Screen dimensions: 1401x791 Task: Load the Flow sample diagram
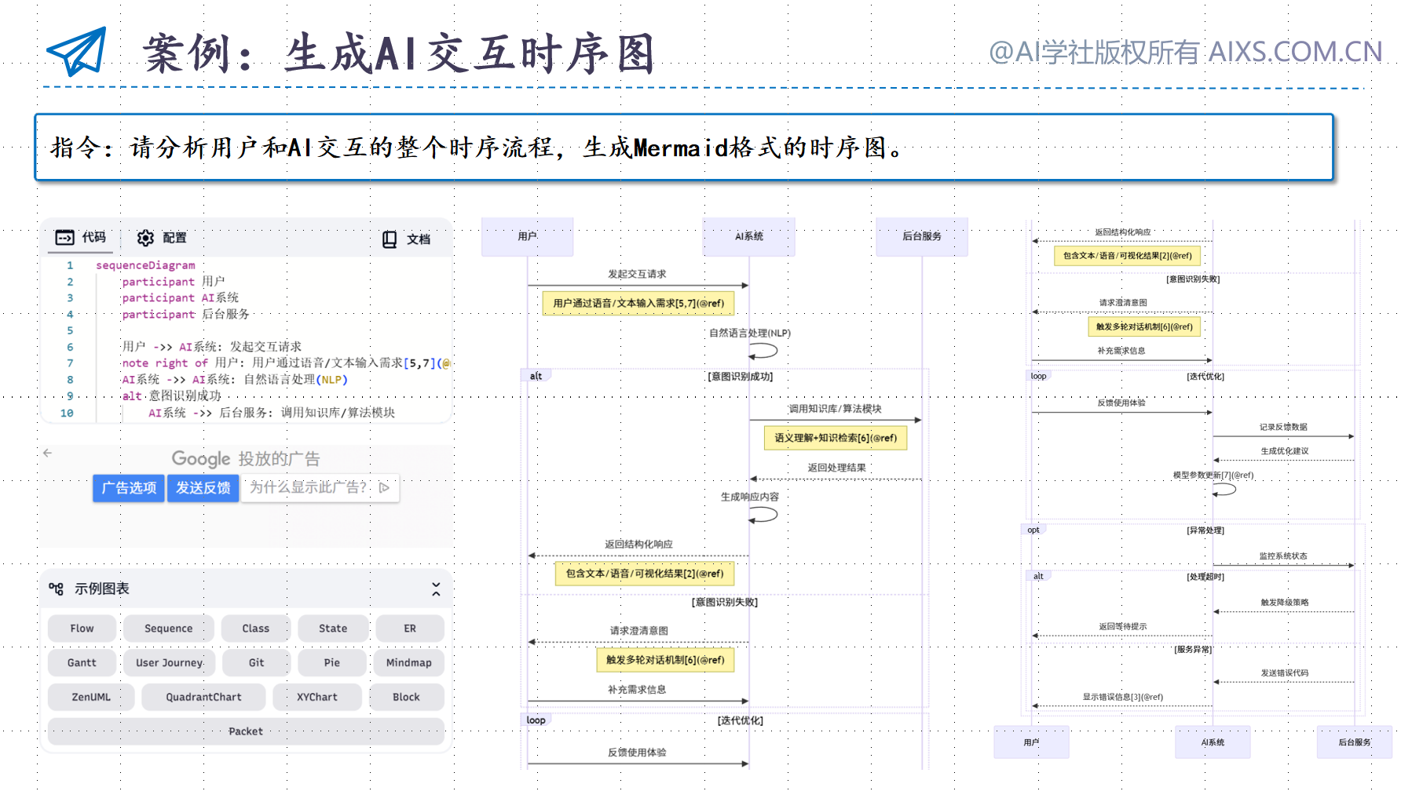click(82, 629)
